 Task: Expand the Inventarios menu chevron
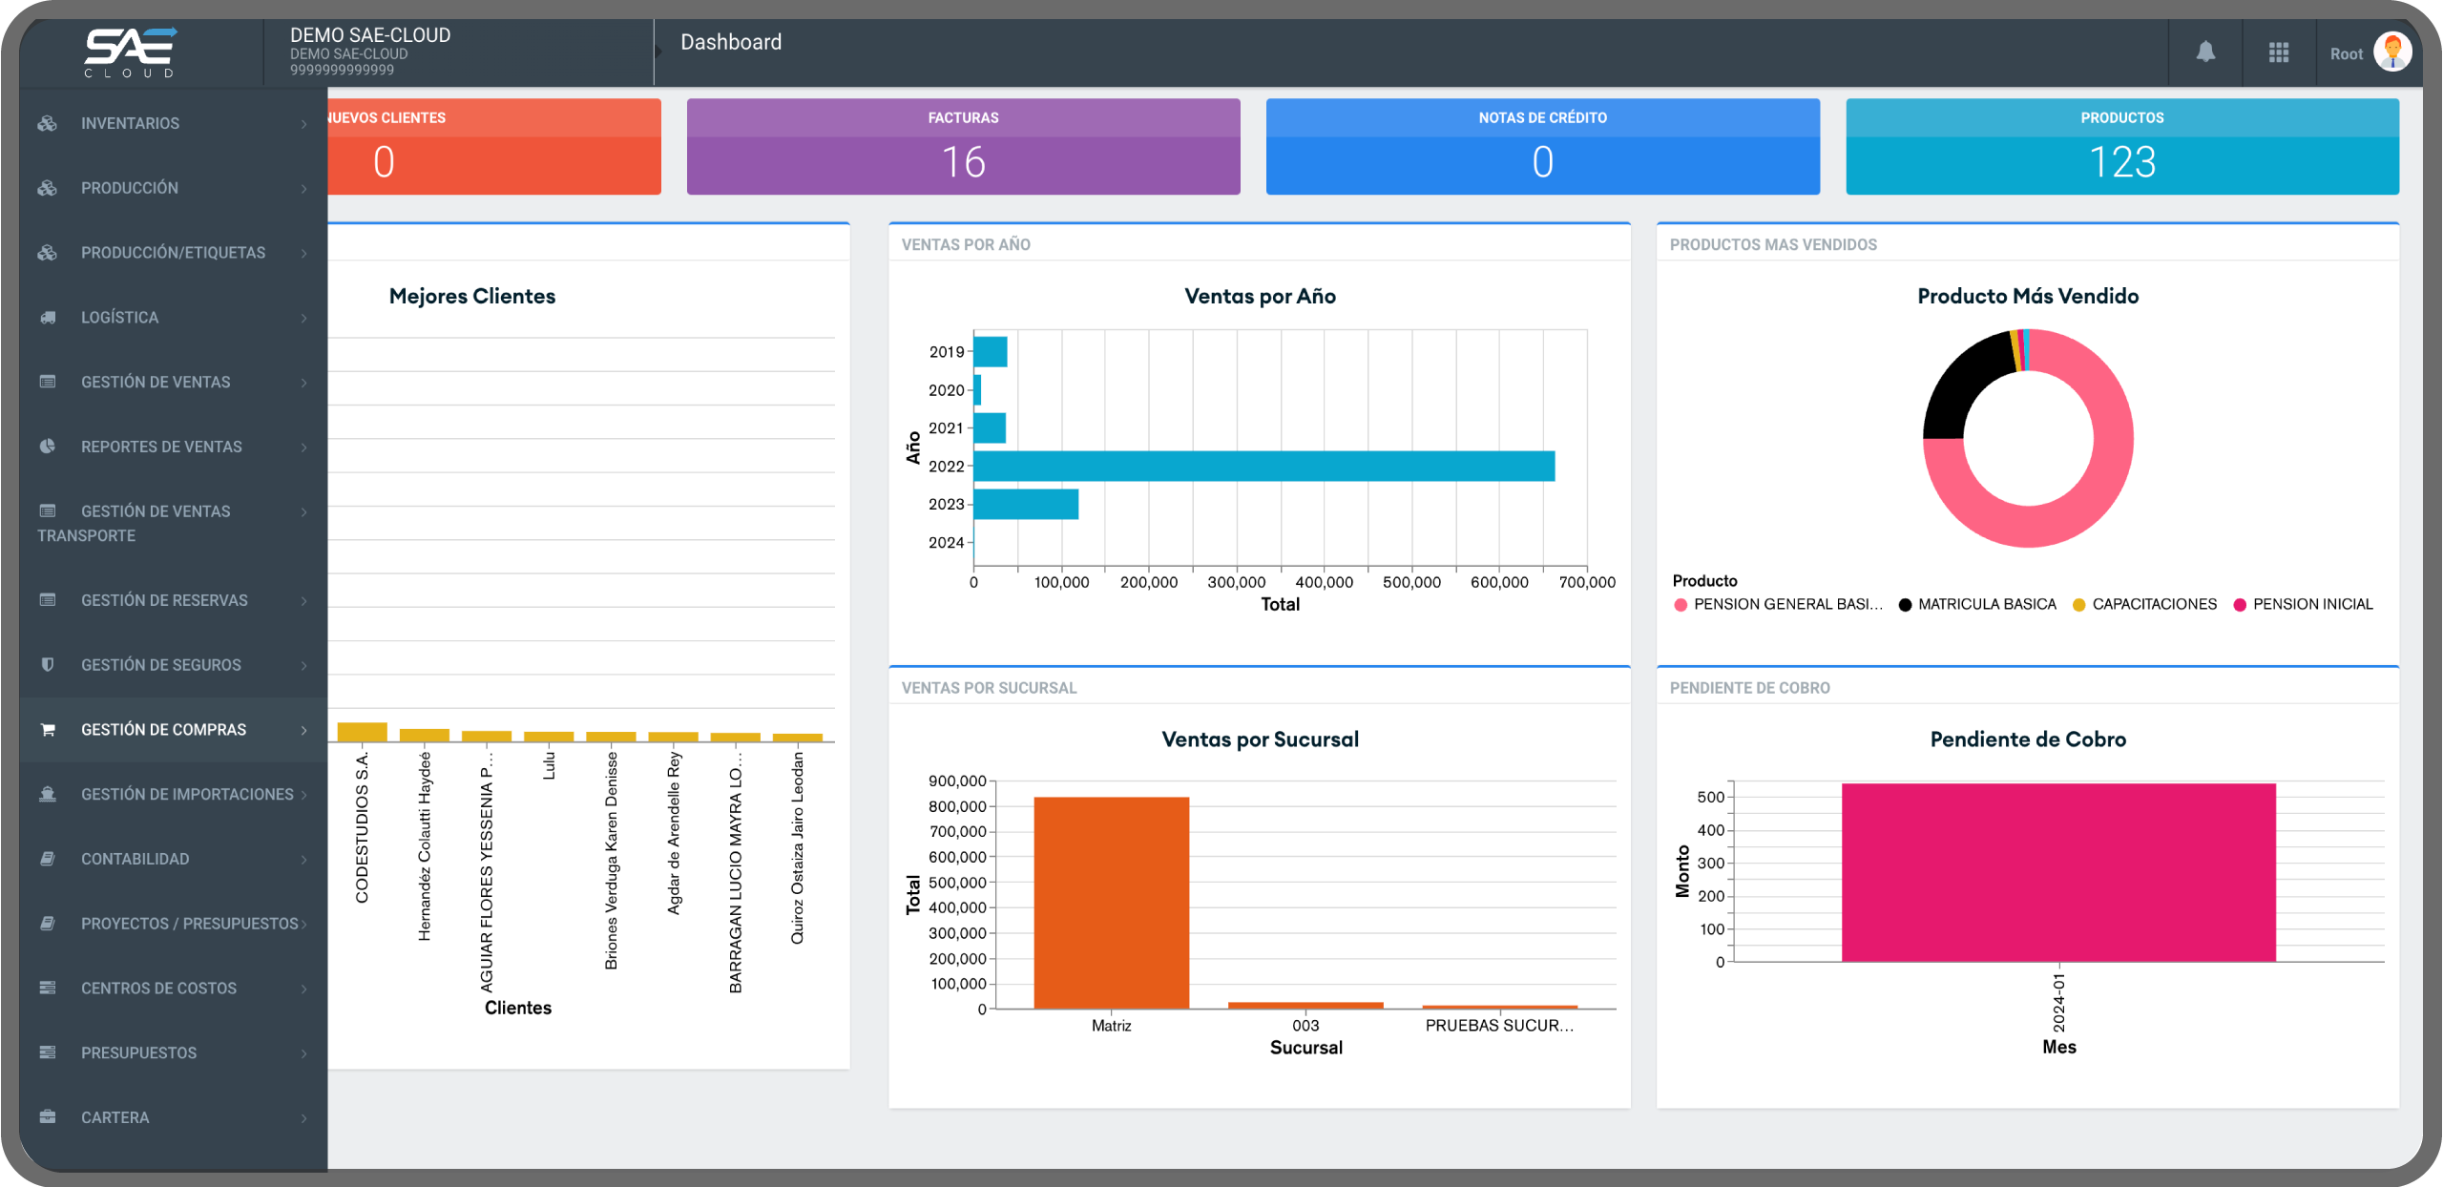coord(304,124)
